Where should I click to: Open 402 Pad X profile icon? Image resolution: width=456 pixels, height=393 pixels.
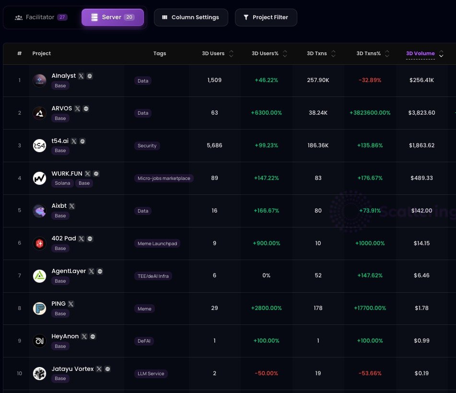click(x=82, y=238)
